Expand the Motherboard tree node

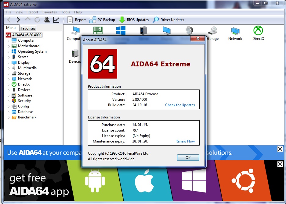pyautogui.click(x=9, y=46)
